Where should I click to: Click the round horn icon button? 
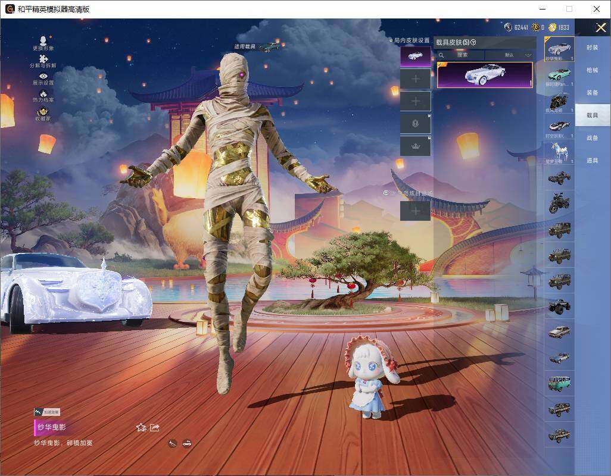[173, 443]
